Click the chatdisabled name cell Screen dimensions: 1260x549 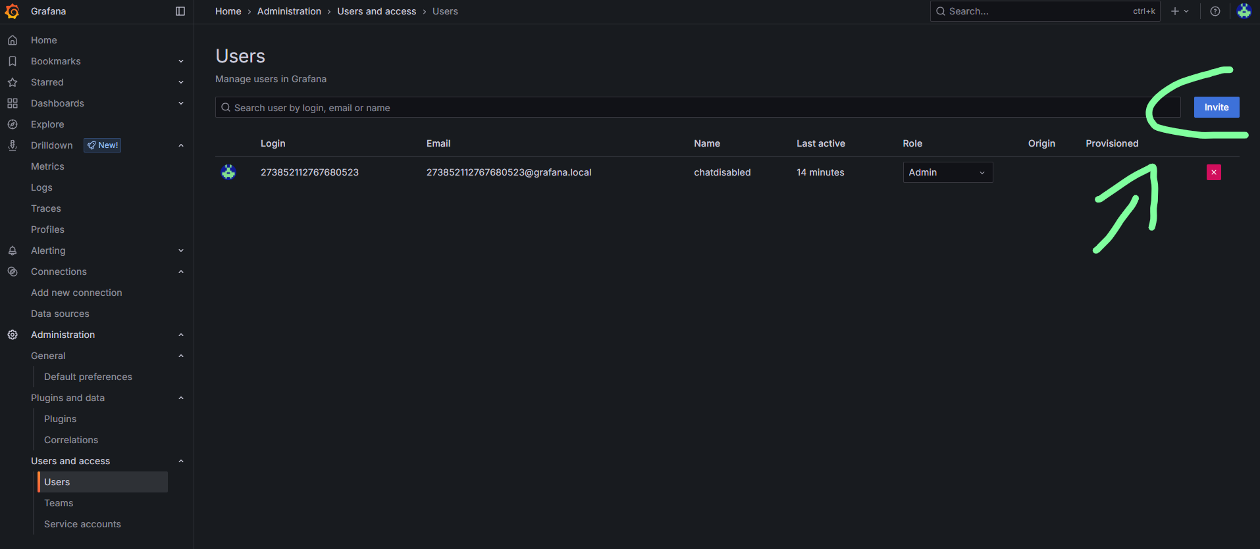click(722, 172)
